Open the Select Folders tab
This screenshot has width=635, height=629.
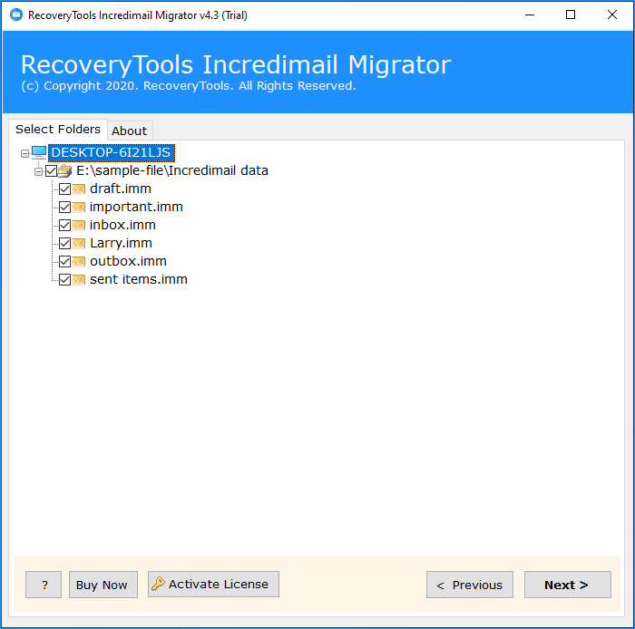click(58, 129)
